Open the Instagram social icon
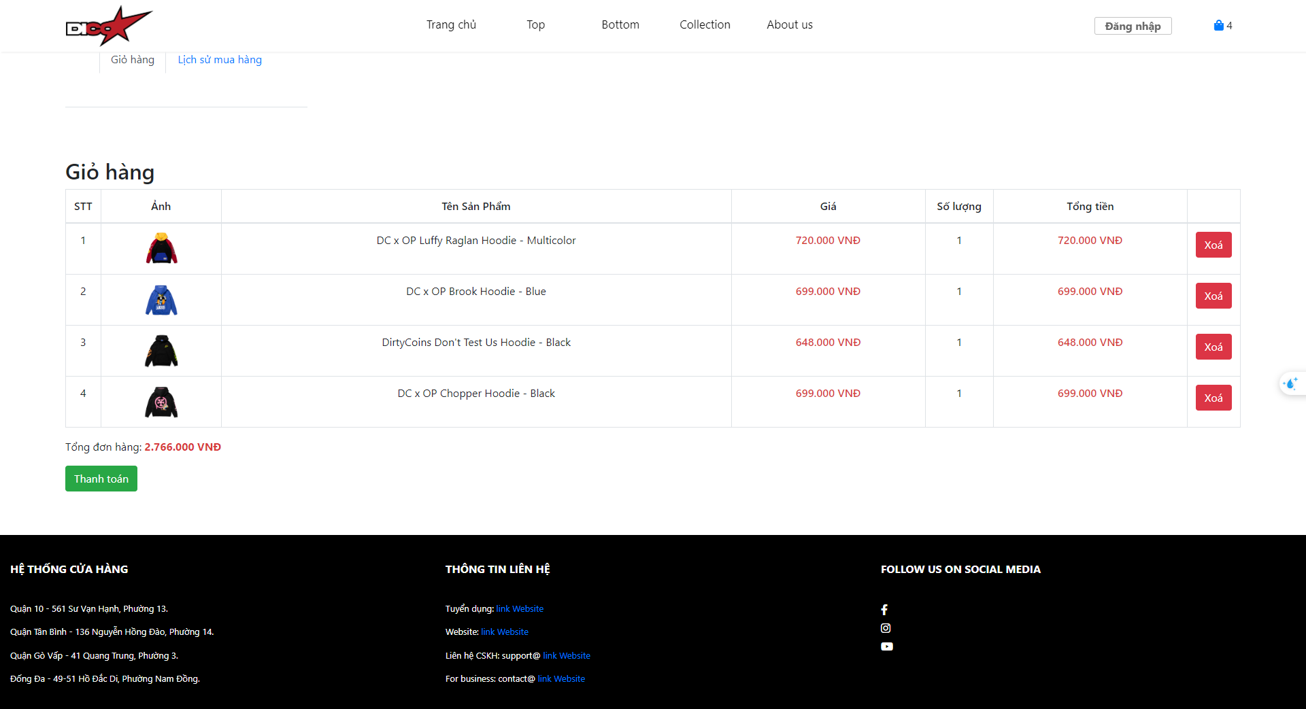Viewport: 1306px width, 709px height. 886,628
